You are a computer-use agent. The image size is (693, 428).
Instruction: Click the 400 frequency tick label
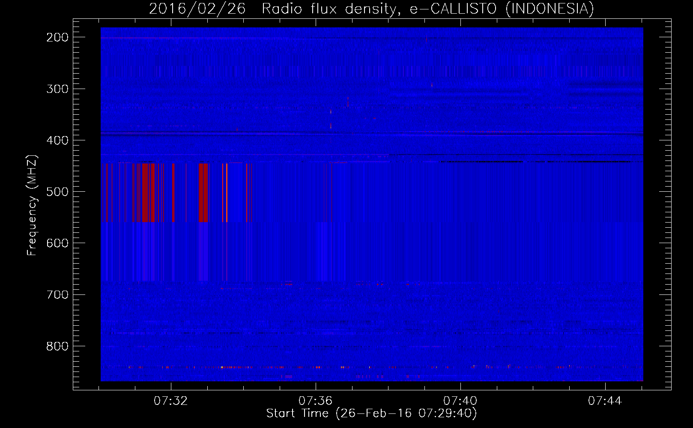coord(57,140)
